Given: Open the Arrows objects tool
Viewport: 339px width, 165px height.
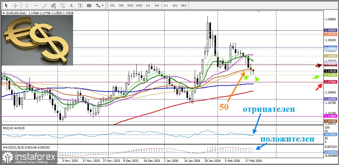Looking at the screenshot, I should pyautogui.click(x=98, y=5).
